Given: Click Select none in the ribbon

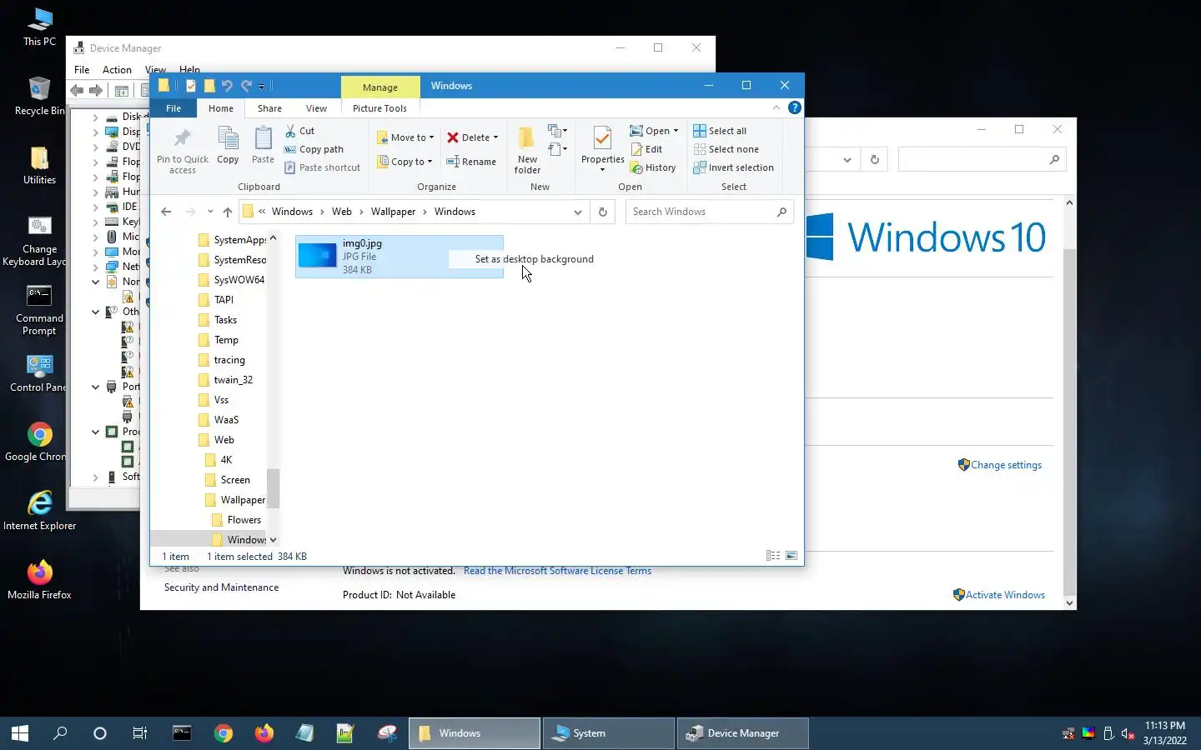Looking at the screenshot, I should 726,149.
